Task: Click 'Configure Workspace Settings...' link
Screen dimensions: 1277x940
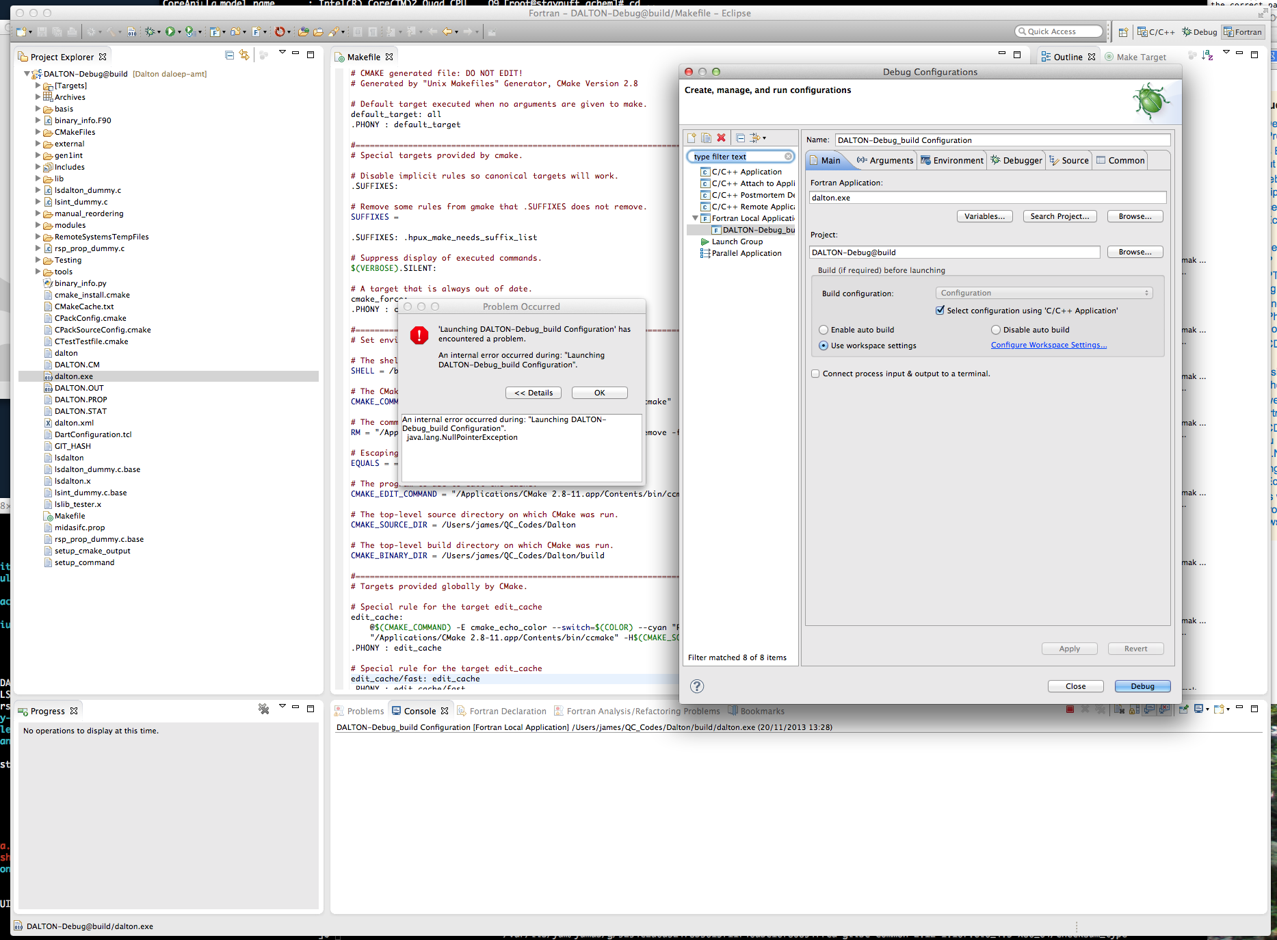Action: [x=1049, y=345]
